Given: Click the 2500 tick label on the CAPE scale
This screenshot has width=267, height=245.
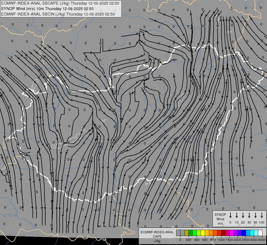Looking at the screenshot, I should coord(245,240).
